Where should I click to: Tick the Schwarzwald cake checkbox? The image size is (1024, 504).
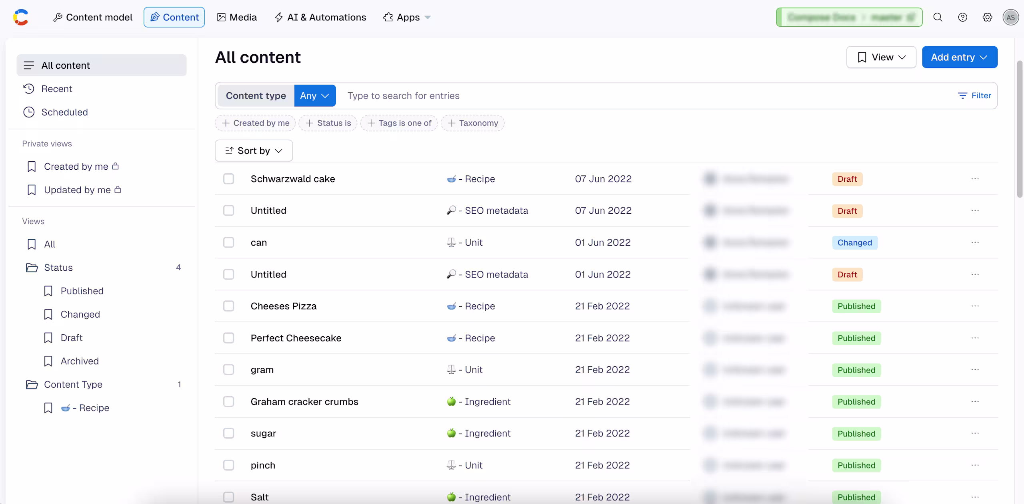click(x=228, y=179)
